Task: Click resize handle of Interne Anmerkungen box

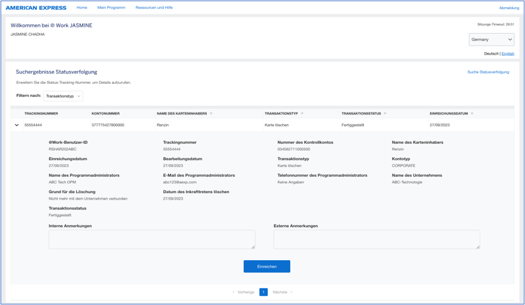Action: (253, 246)
